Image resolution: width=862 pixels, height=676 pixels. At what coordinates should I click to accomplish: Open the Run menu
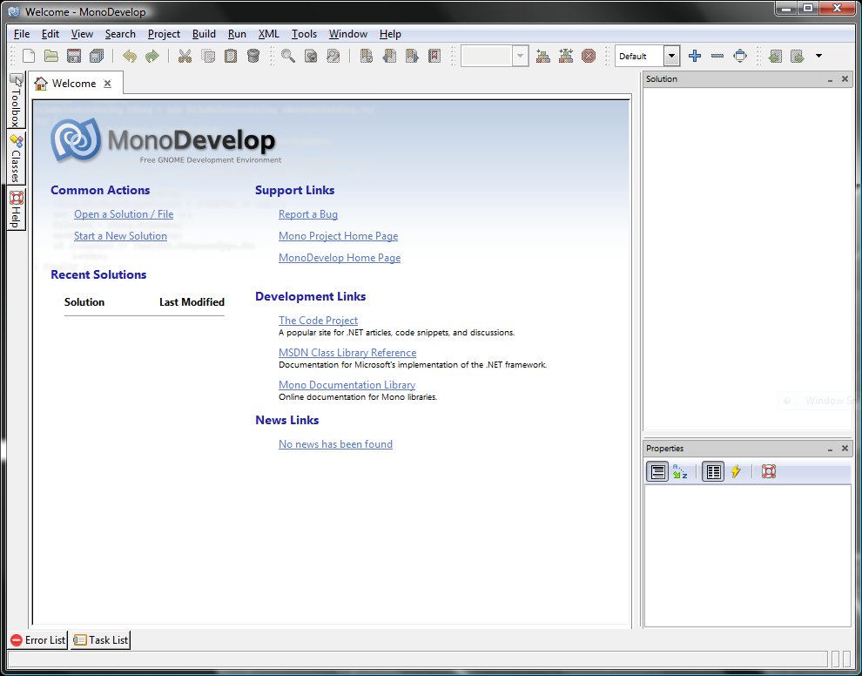pos(237,34)
